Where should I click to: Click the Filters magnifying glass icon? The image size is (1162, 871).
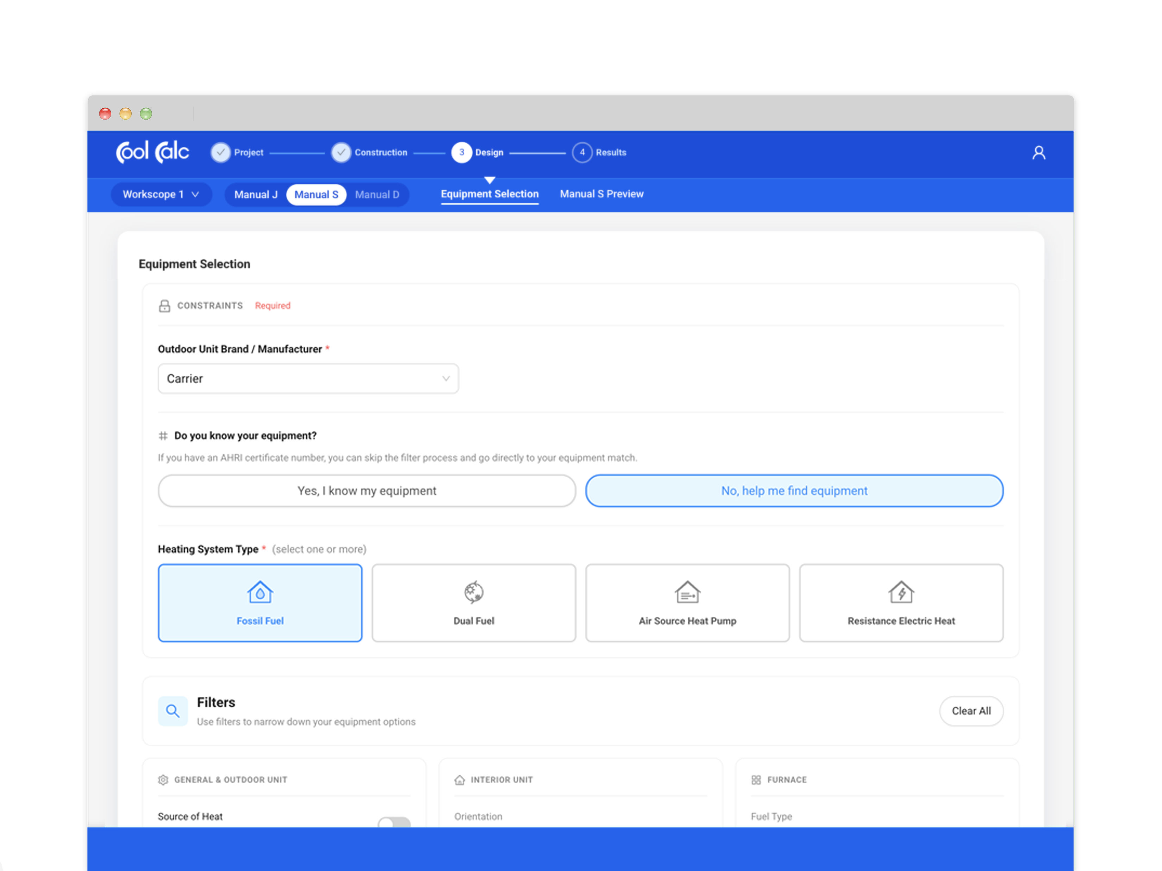[173, 711]
